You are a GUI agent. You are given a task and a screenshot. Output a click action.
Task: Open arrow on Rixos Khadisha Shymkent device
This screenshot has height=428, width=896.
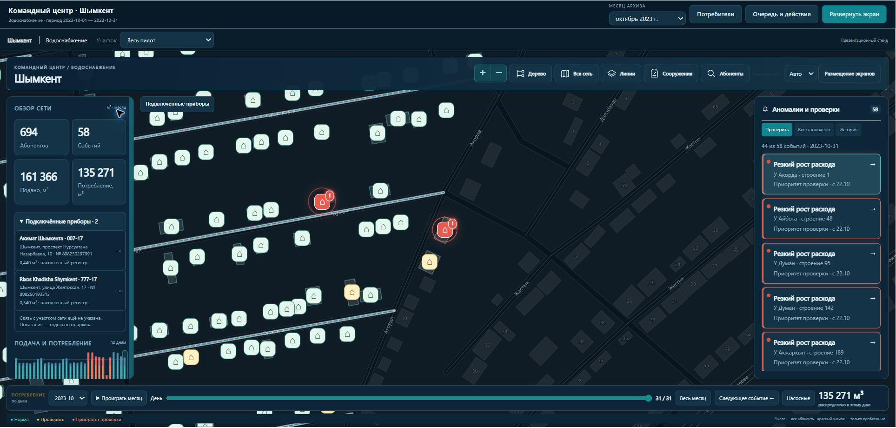[x=119, y=291]
